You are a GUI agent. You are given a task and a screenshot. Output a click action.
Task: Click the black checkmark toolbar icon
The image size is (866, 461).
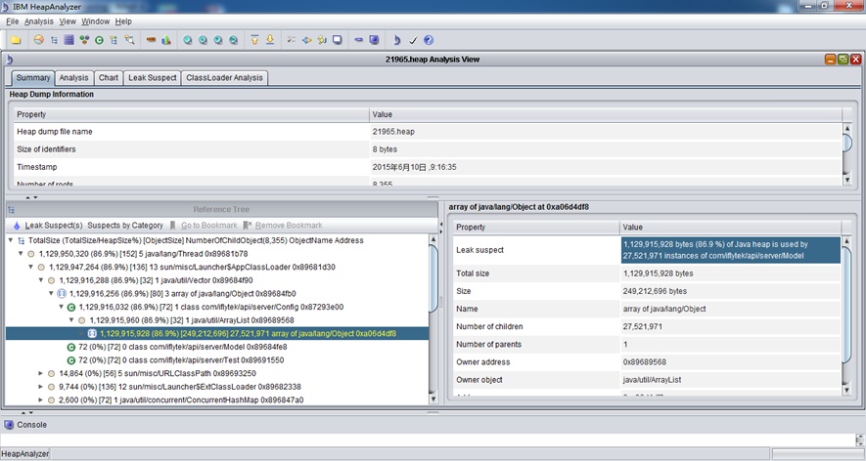point(413,40)
